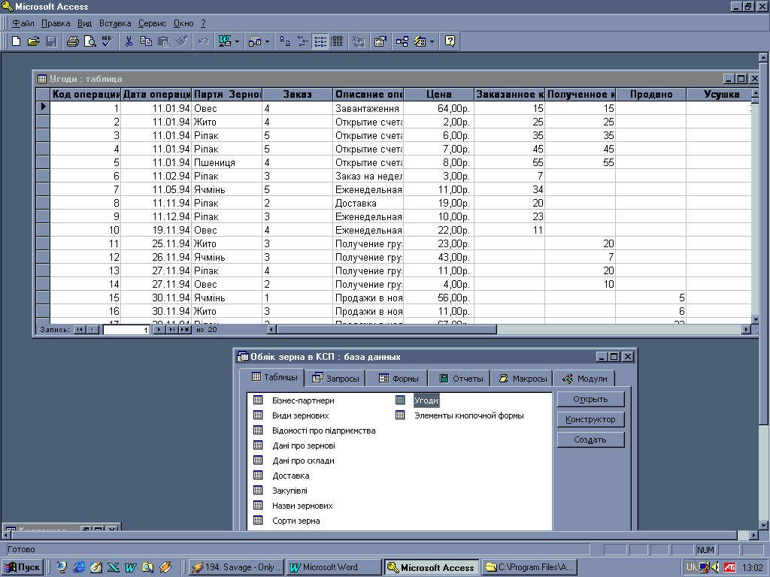Open the Relationships window icon

(402, 41)
